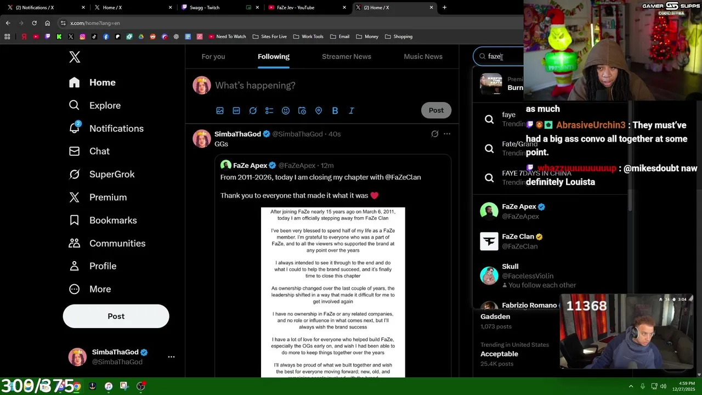The width and height of the screenshot is (702, 395).
Task: Open the Instagram bookmark icon
Action: 82,37
